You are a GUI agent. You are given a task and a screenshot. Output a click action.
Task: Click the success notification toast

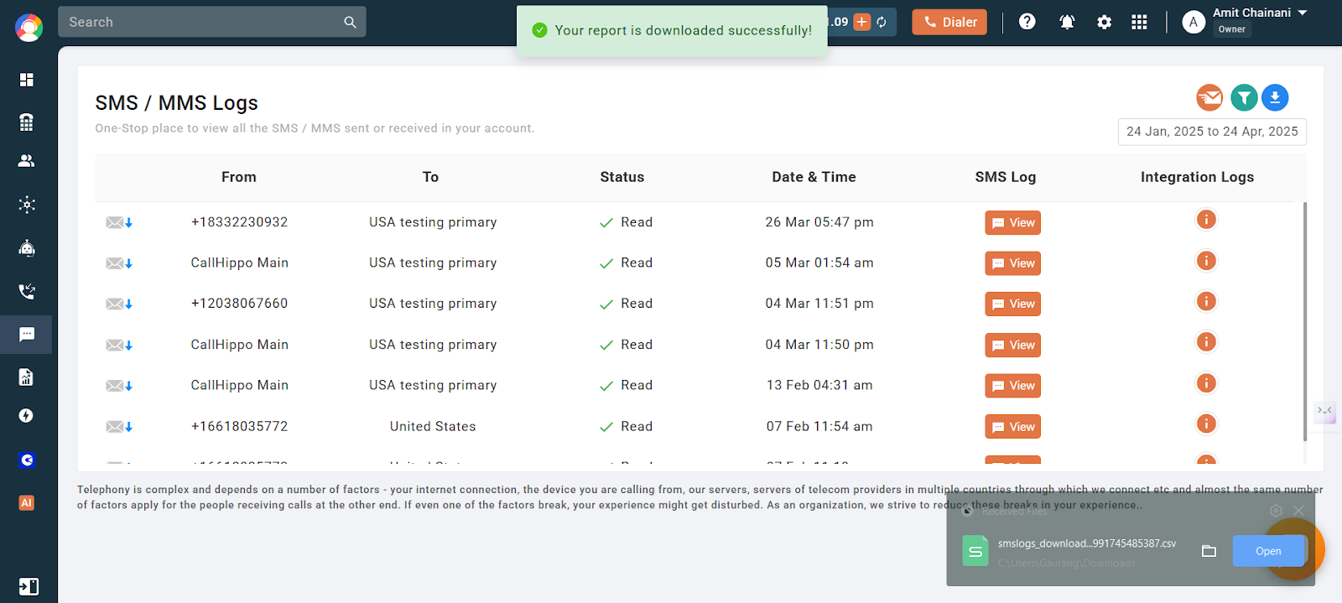click(672, 31)
